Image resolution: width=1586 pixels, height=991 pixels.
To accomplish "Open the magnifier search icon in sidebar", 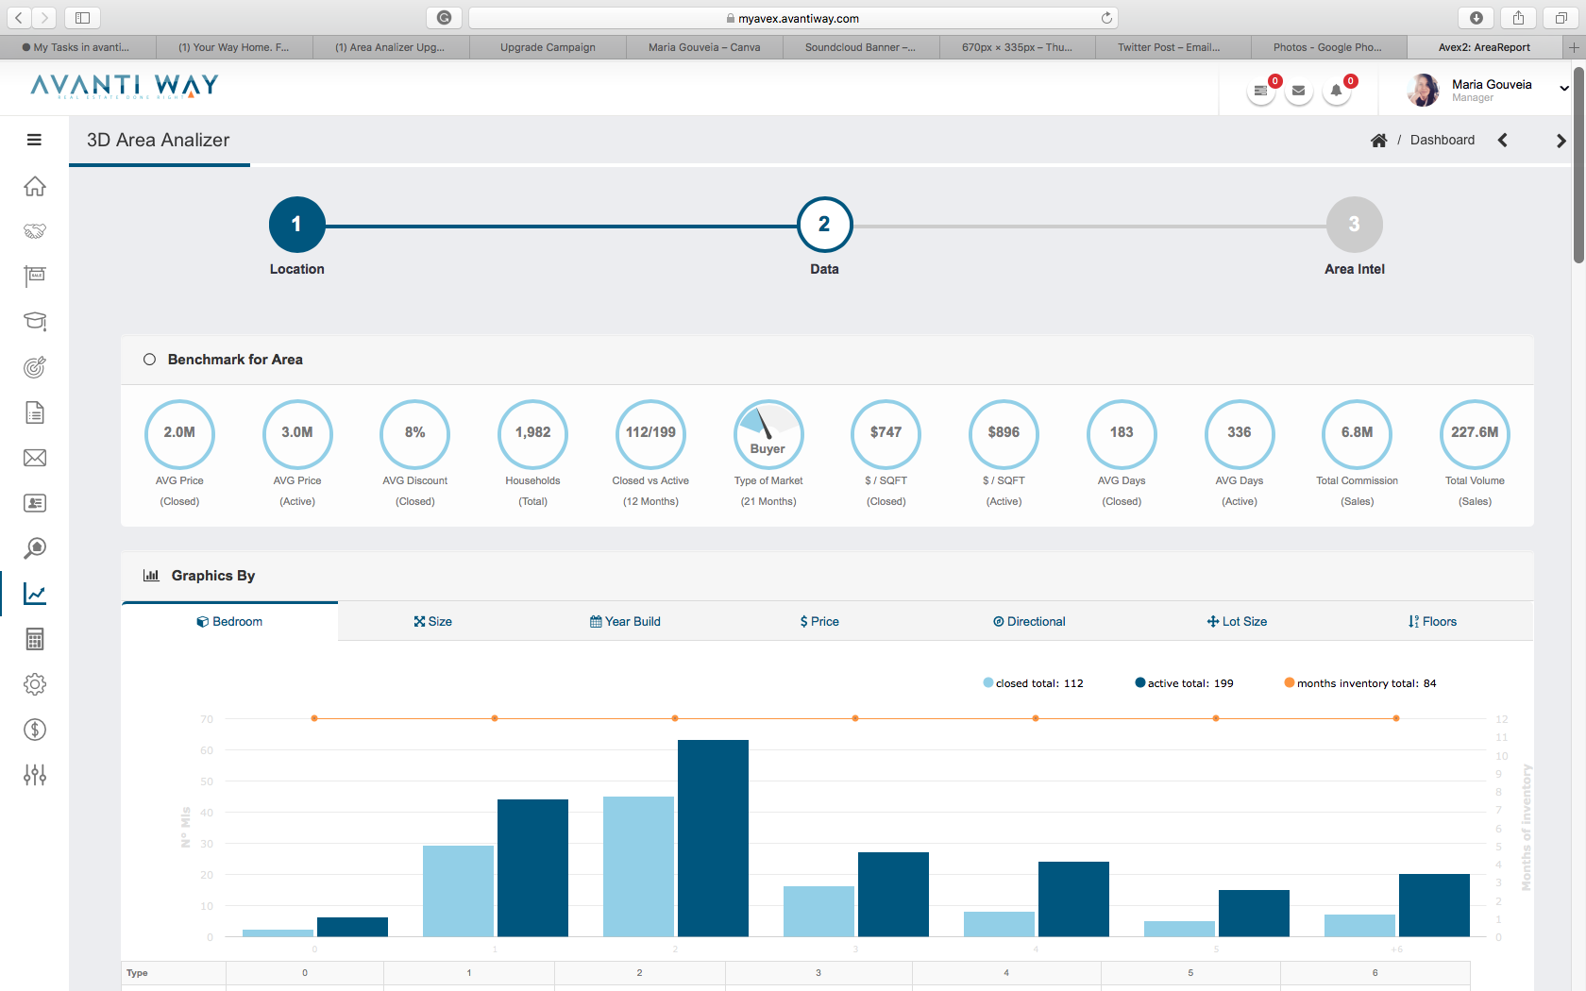I will tap(35, 548).
